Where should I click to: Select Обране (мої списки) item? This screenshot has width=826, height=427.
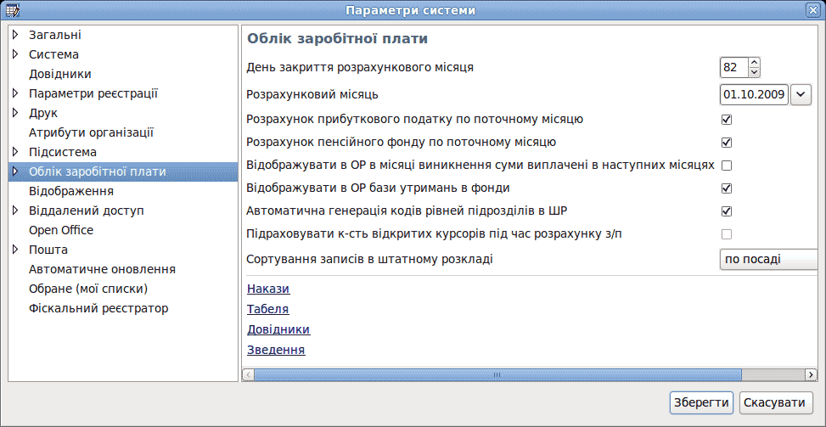pyautogui.click(x=88, y=289)
